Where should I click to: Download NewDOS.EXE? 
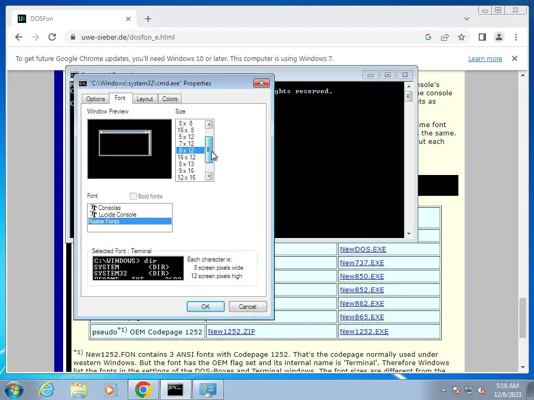point(363,249)
